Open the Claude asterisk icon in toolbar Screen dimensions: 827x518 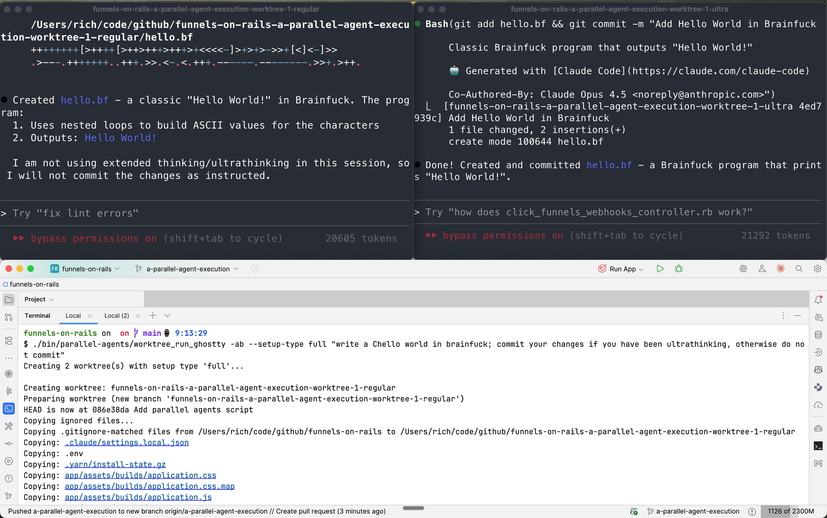(780, 269)
